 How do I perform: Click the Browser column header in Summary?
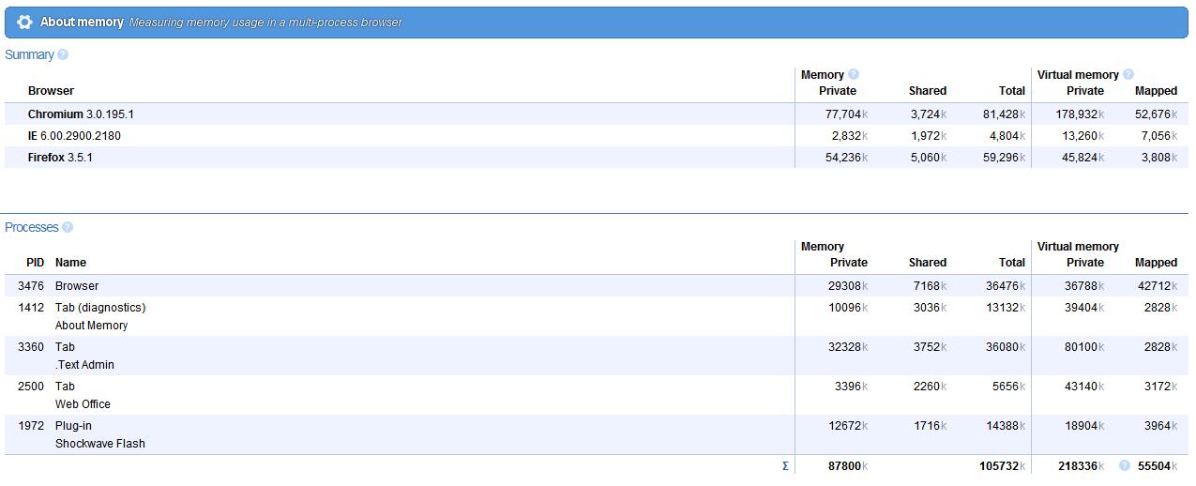click(51, 91)
